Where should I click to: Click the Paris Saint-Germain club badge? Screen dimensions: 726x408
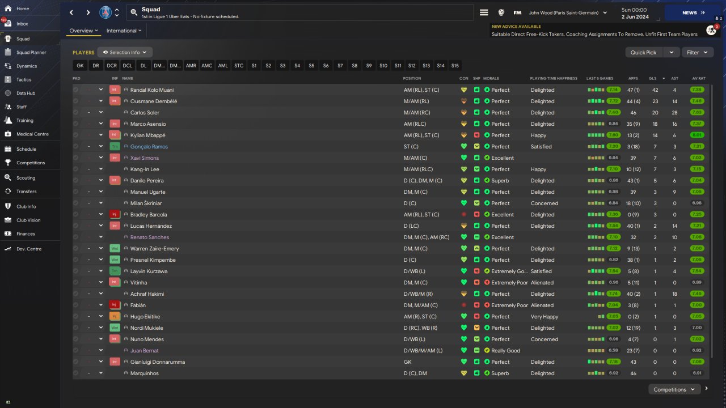105,12
